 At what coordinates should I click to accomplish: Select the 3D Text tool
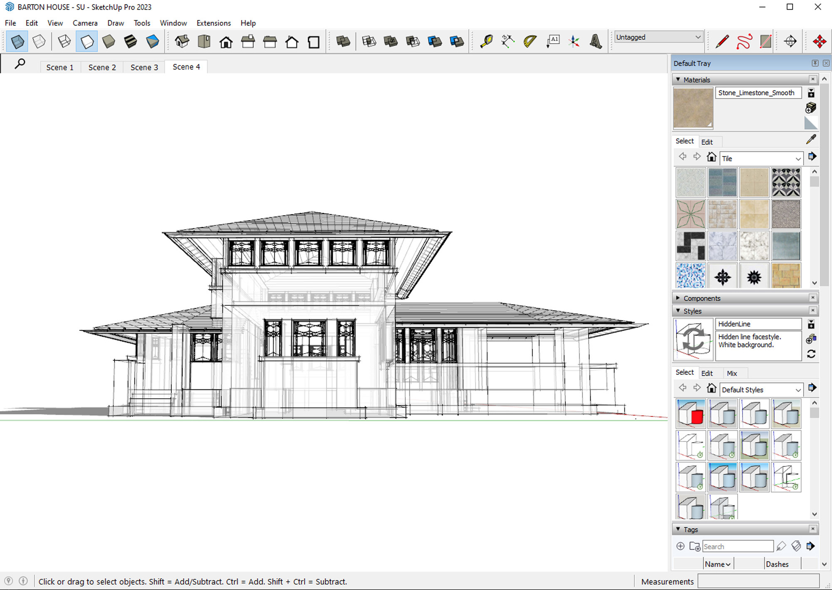pyautogui.click(x=596, y=41)
